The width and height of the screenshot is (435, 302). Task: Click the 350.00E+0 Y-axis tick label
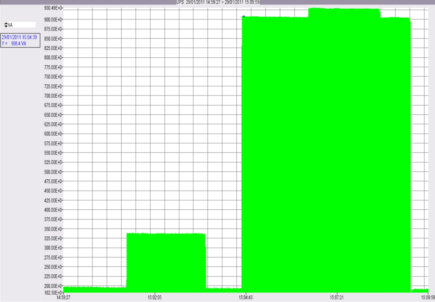53,229
